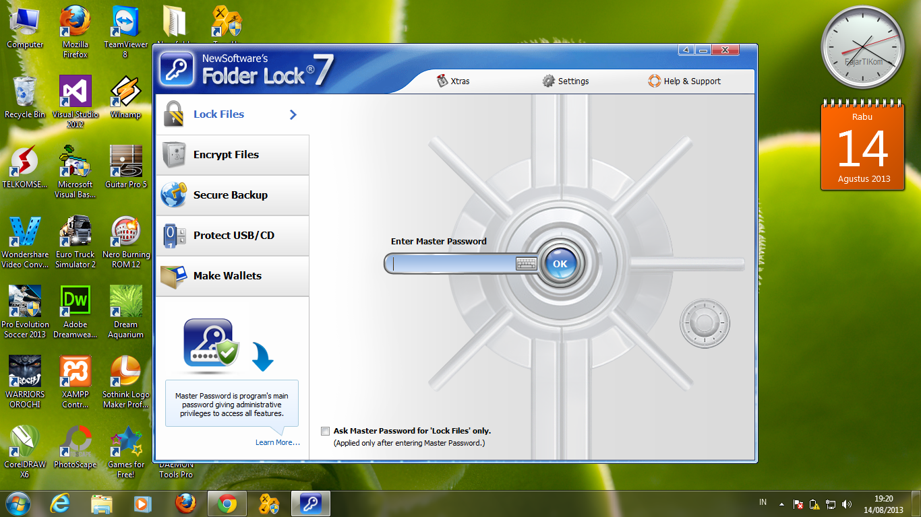
Task: Select the Lock Files section
Action: 232,114
